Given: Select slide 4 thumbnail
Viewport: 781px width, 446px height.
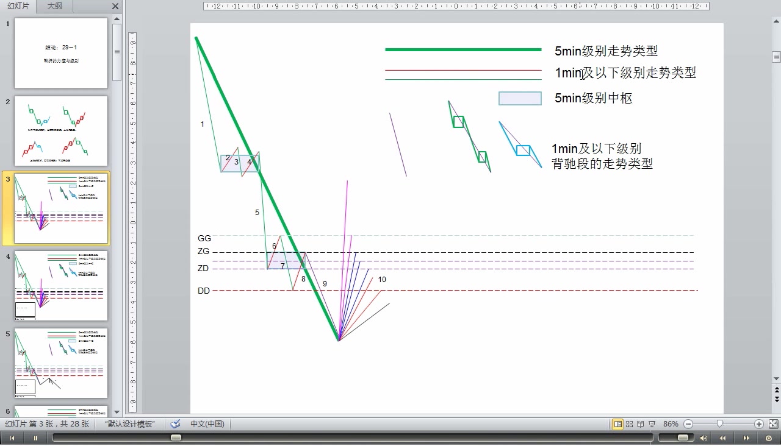Looking at the screenshot, I should point(61,286).
